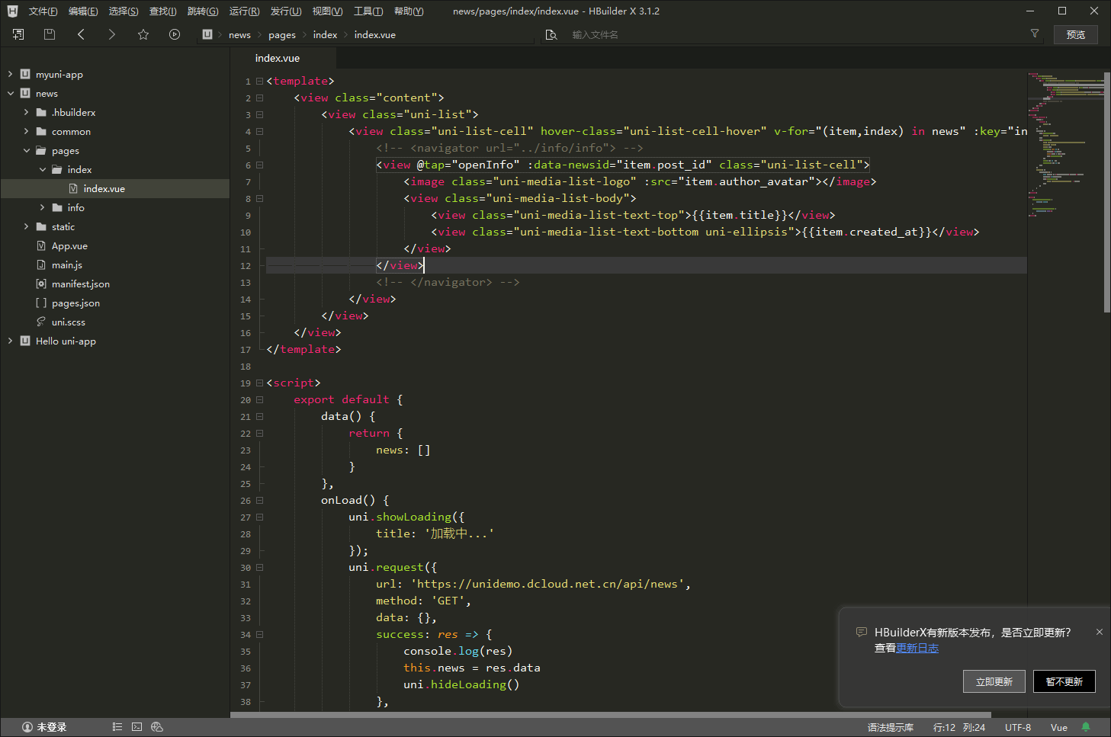Collapse the pages folder
The width and height of the screenshot is (1111, 737).
pyautogui.click(x=27, y=150)
